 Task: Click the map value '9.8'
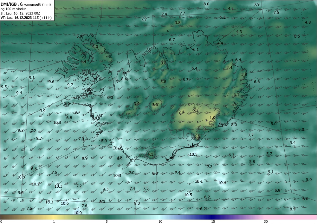pyautogui.click(x=97, y=119)
